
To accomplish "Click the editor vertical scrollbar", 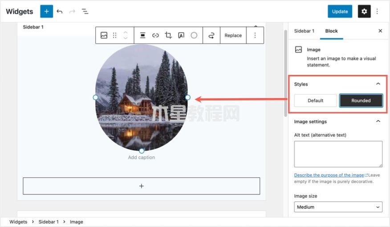I will [285, 73].
